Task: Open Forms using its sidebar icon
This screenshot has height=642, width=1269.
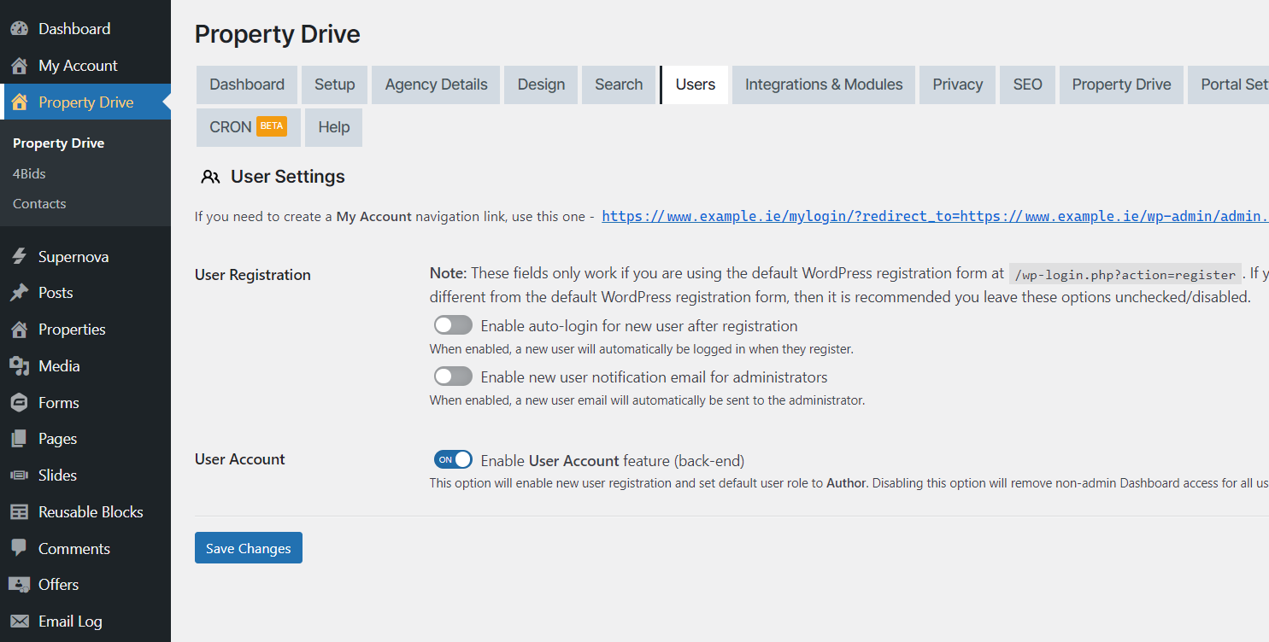Action: click(x=19, y=403)
